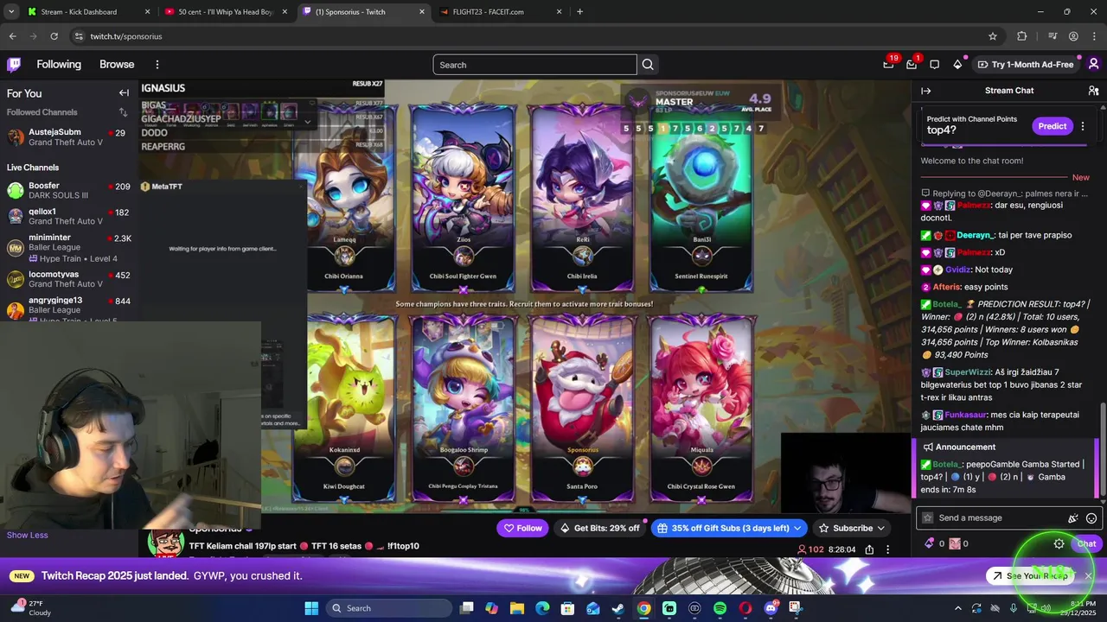The height and width of the screenshot is (622, 1107).
Task: Show hidden system tray icons
Action: pos(957,608)
